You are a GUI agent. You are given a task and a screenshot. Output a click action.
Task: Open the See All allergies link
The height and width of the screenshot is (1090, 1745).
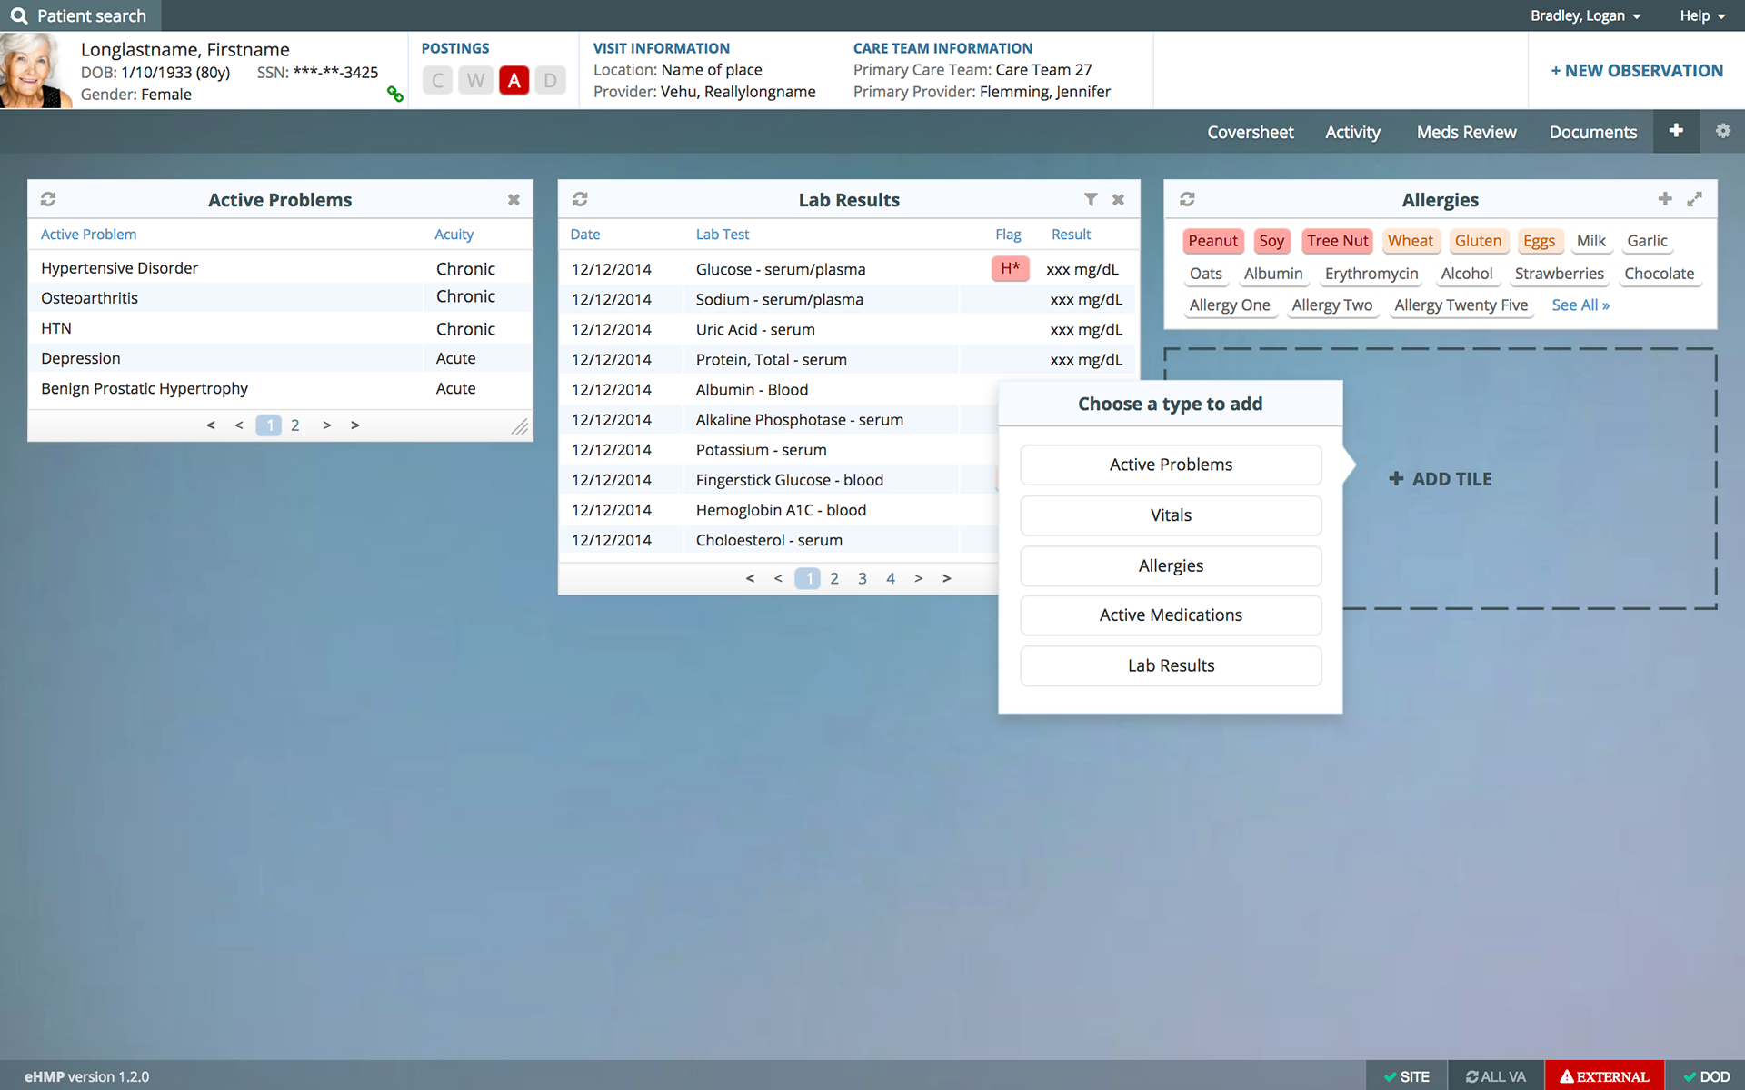[x=1580, y=305]
